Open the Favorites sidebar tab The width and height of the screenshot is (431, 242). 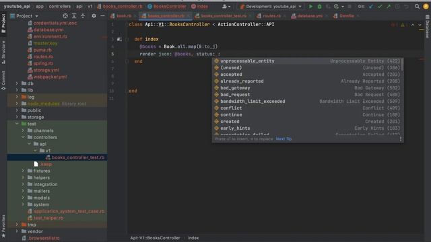[x=3, y=226]
